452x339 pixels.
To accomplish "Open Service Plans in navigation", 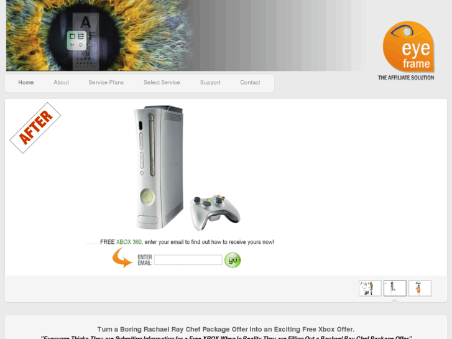I will pos(106,83).
